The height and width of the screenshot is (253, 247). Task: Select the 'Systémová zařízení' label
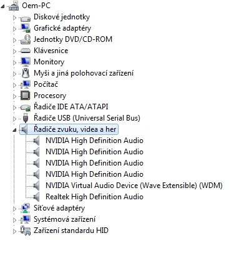[65, 219]
